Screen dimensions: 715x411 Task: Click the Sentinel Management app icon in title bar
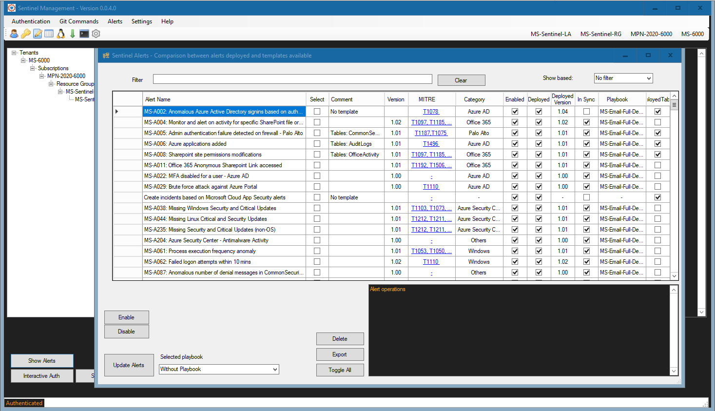tap(12, 8)
